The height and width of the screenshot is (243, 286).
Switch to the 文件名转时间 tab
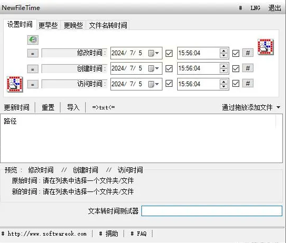[108, 25]
